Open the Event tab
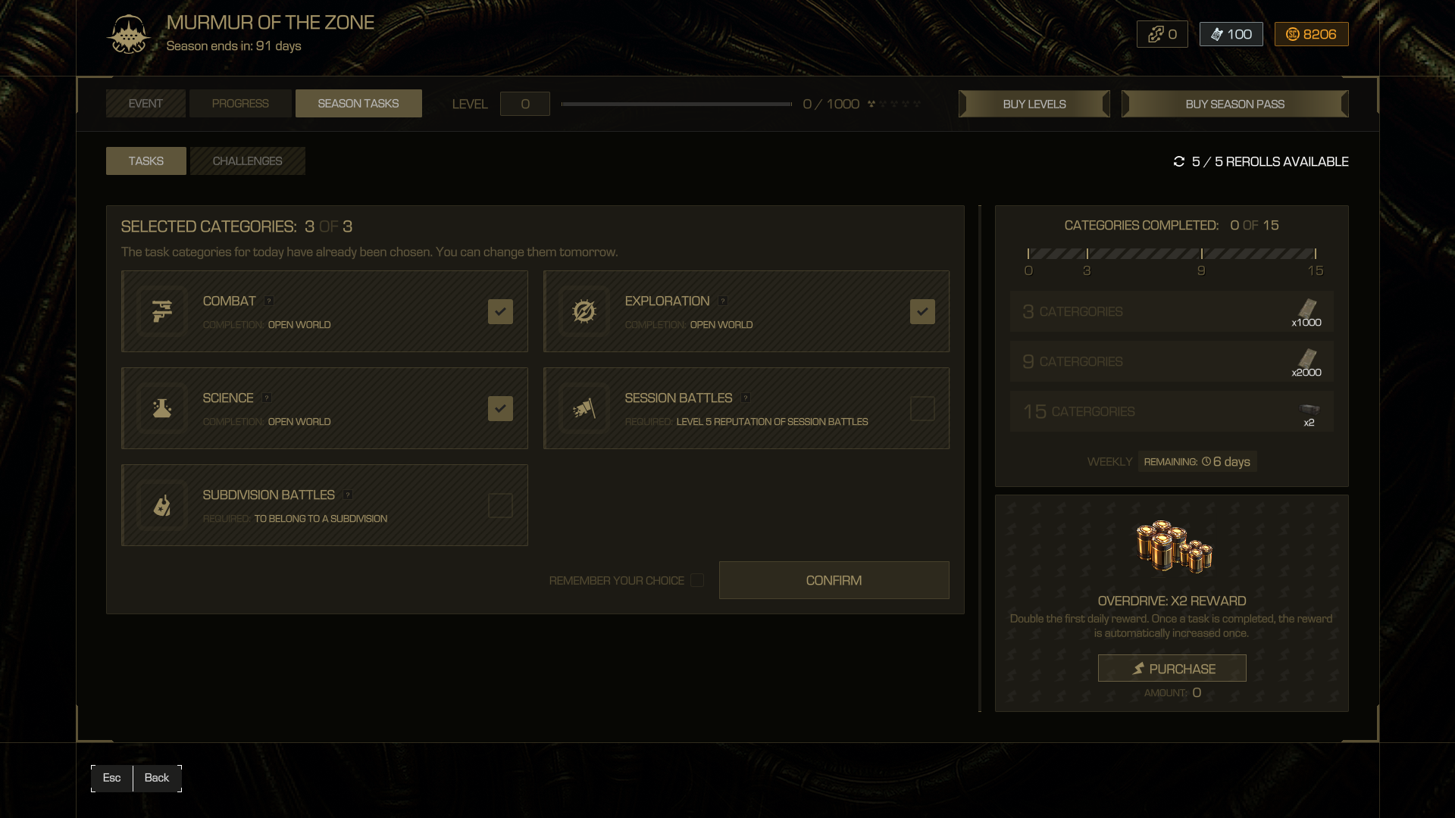Screen dimensions: 1455x818 tap(145, 103)
